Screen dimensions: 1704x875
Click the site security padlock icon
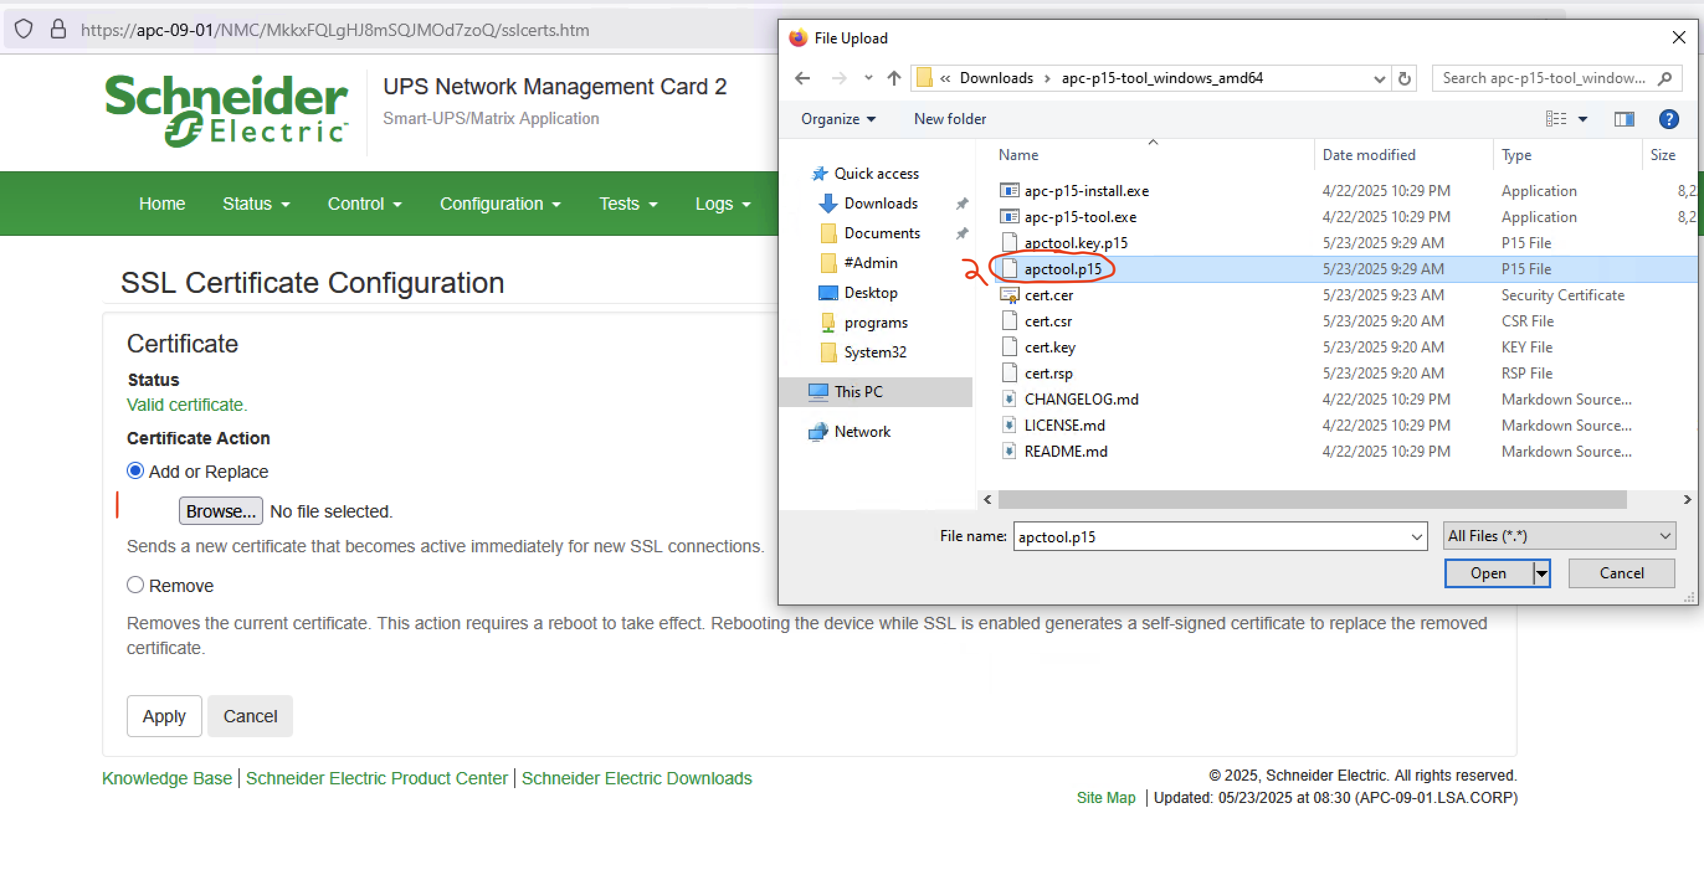tap(58, 29)
